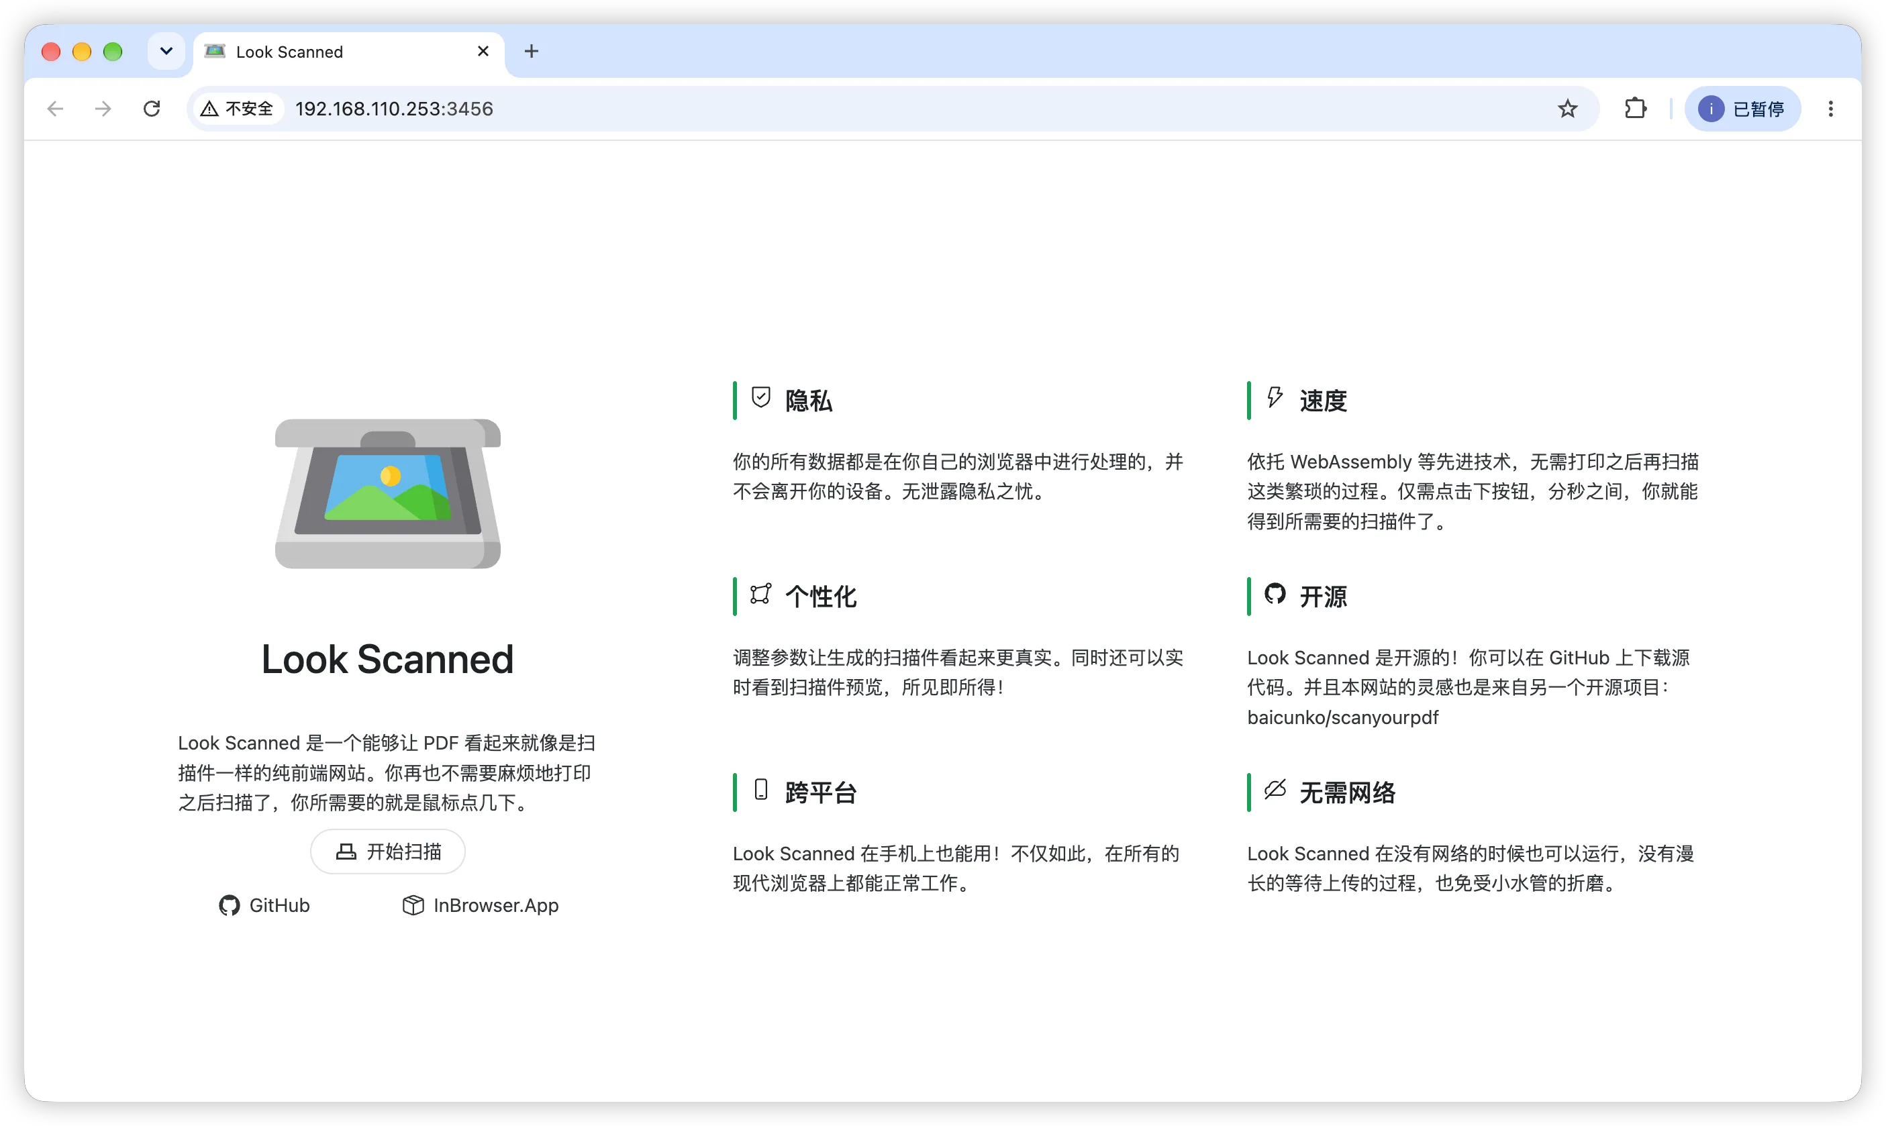This screenshot has height=1126, width=1886.
Task: Click the 开始扫描 button
Action: (388, 852)
